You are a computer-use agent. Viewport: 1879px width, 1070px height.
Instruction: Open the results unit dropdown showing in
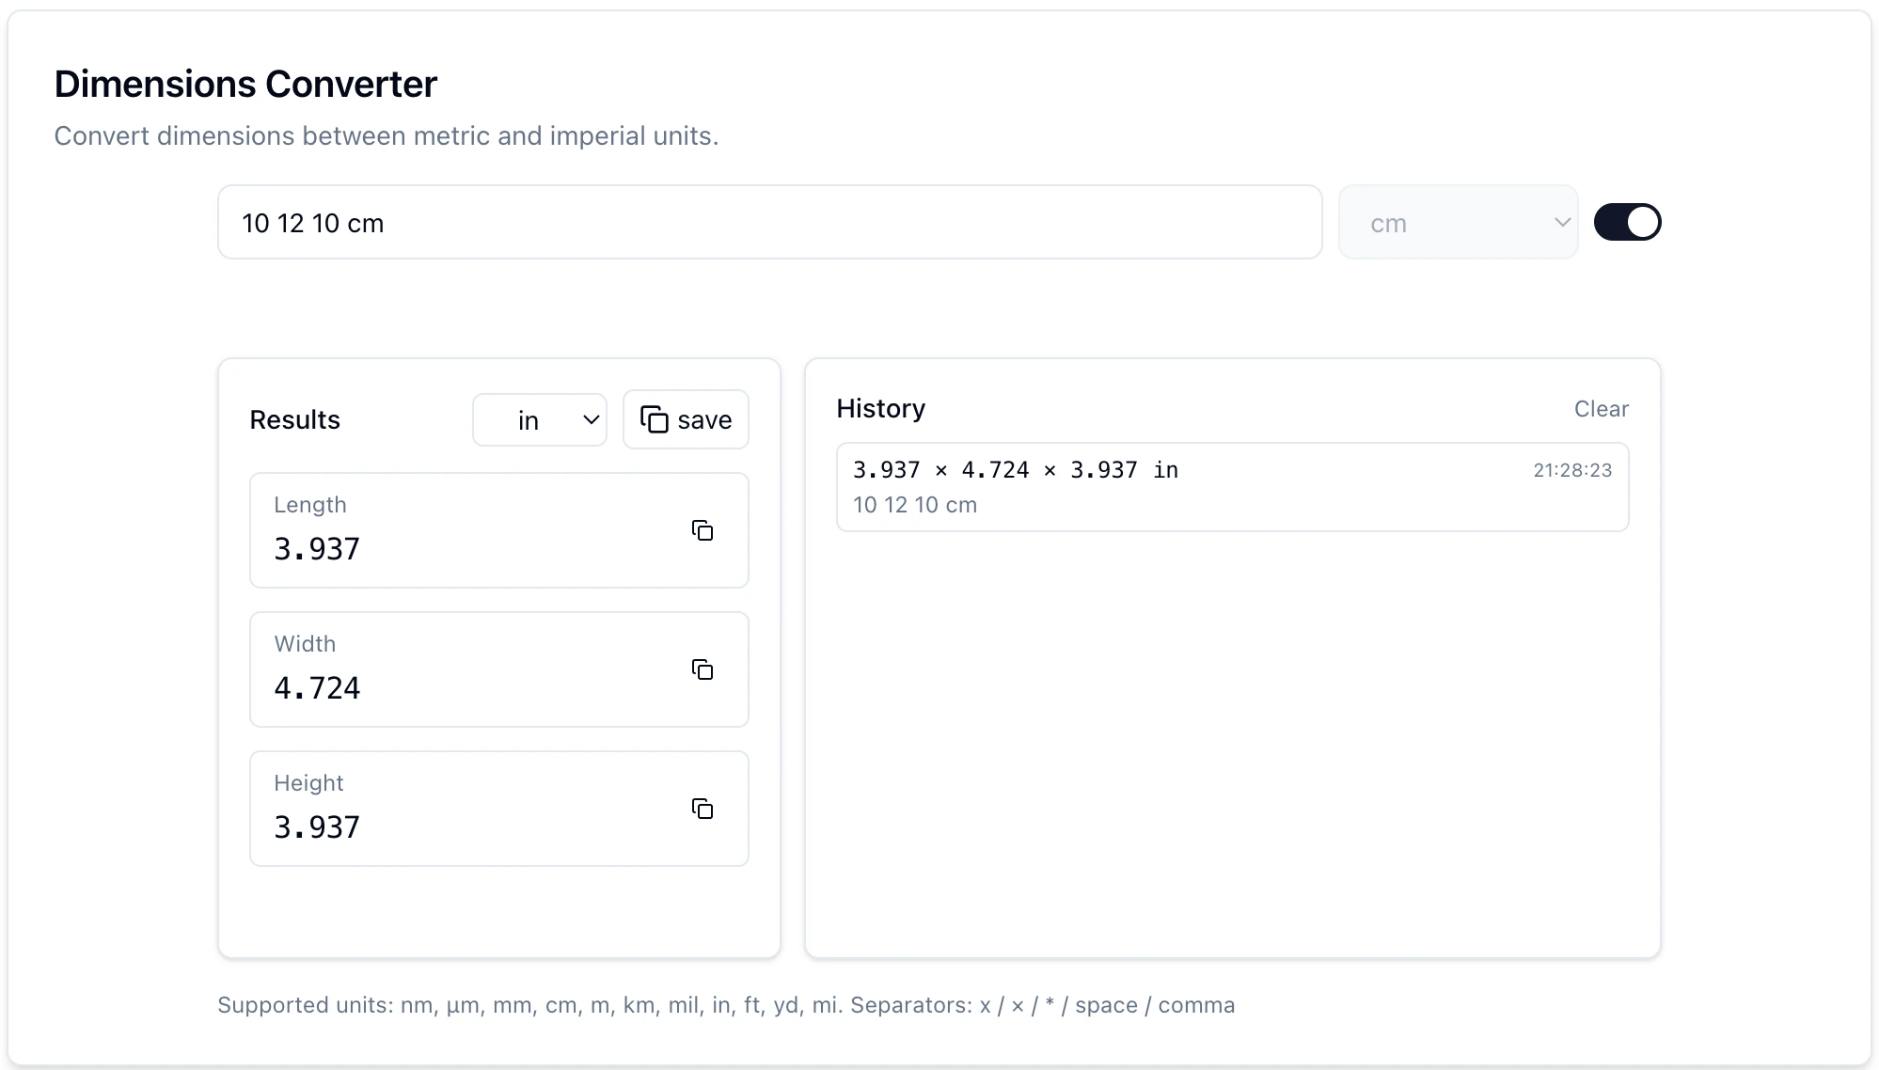click(540, 419)
